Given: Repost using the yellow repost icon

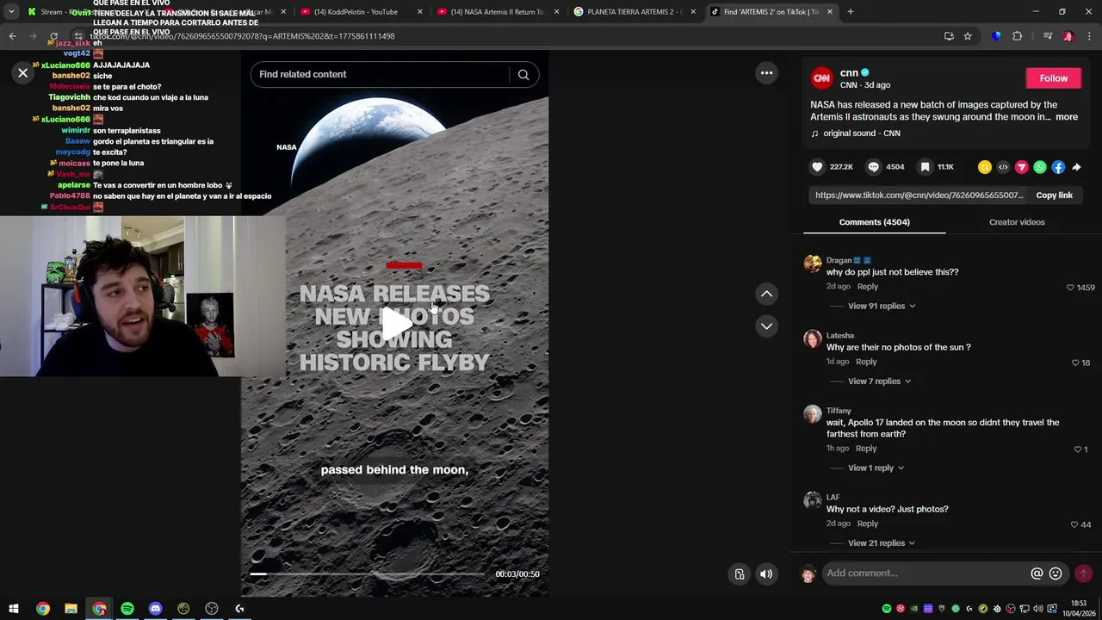Looking at the screenshot, I should [x=985, y=167].
